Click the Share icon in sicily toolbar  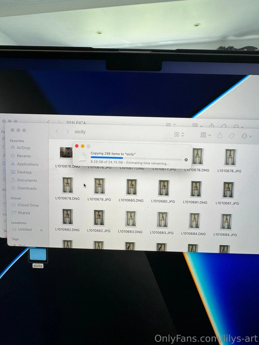pyautogui.click(x=220, y=135)
